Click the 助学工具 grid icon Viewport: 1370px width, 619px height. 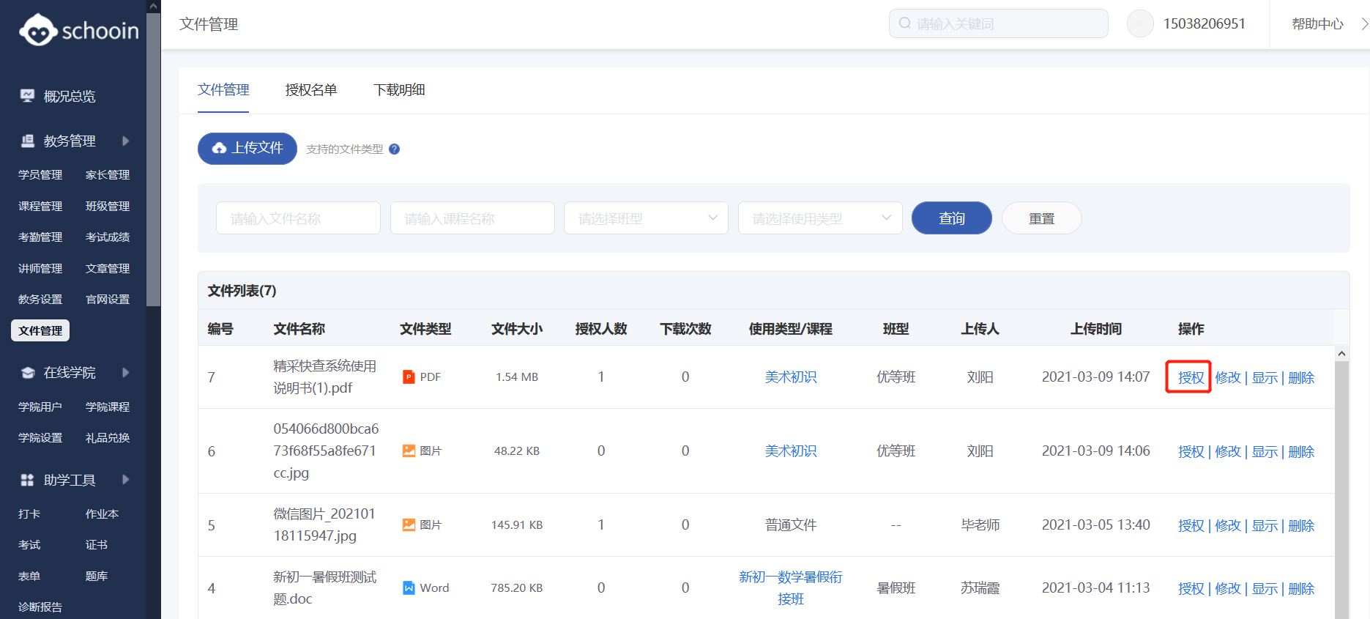[x=27, y=480]
